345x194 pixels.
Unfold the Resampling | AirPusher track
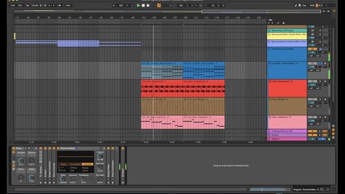point(269,30)
